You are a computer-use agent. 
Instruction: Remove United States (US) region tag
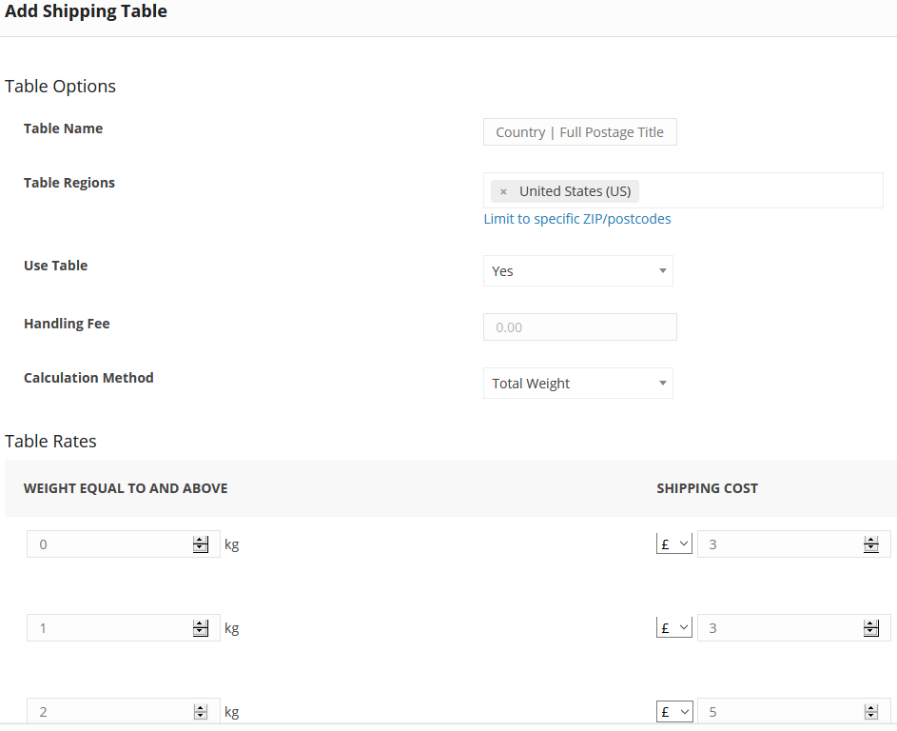(x=503, y=191)
